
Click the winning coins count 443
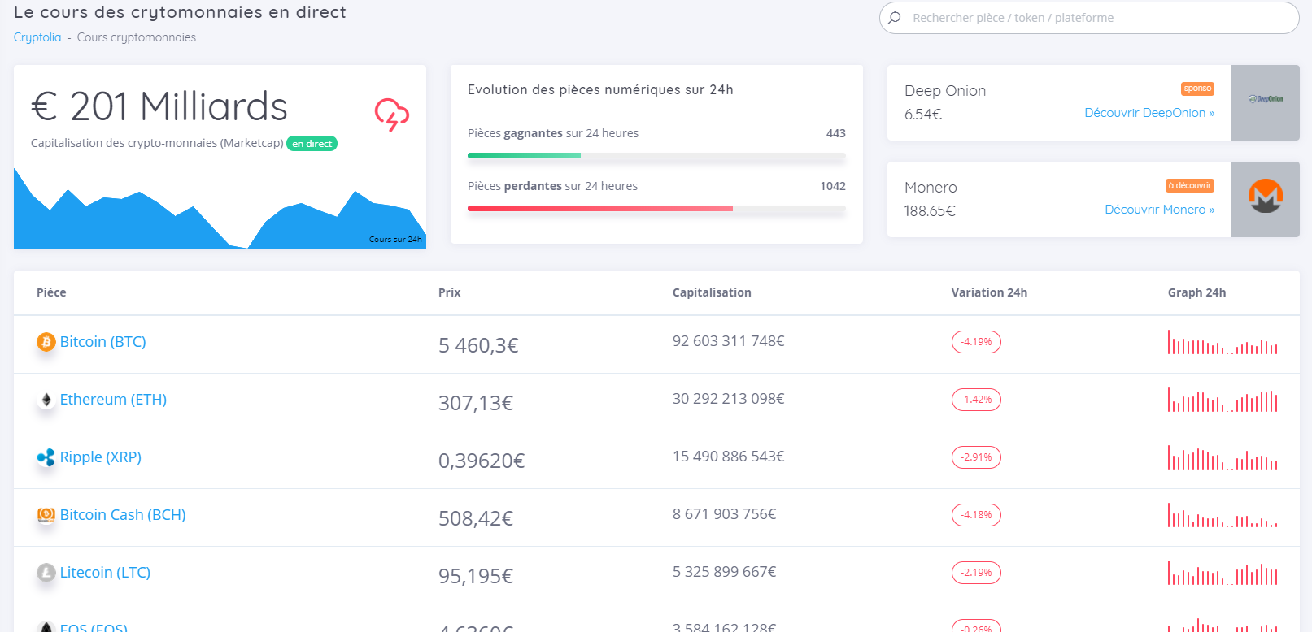836,133
